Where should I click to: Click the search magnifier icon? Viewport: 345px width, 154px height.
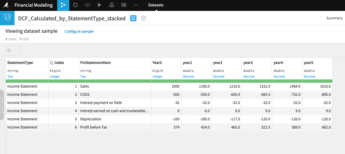(x=9, y=51)
